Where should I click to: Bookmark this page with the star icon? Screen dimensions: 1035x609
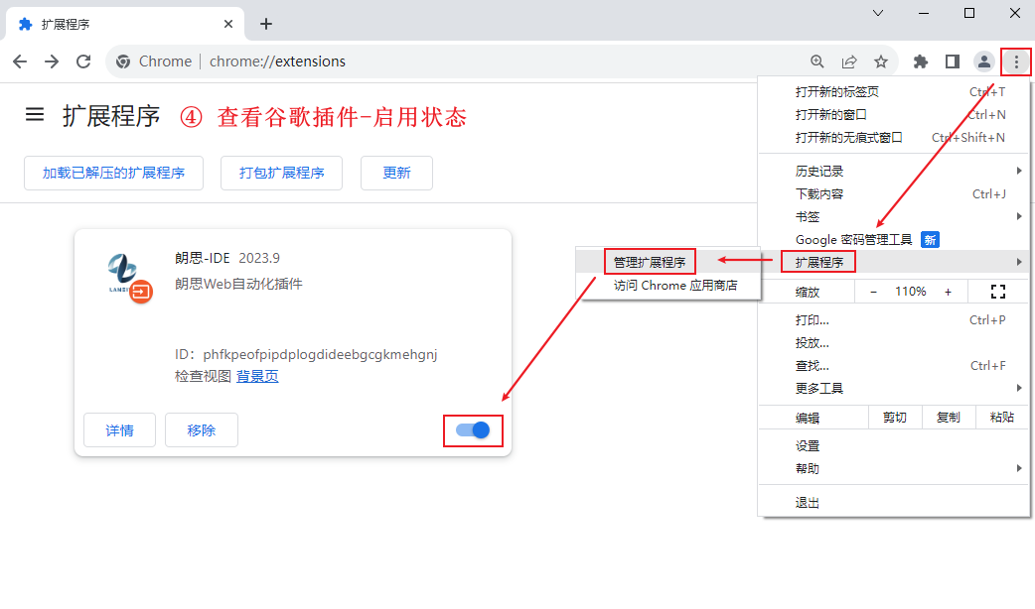pos(881,61)
